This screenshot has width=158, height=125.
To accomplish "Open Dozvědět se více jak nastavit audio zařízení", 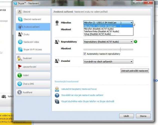I will [x=82, y=95].
